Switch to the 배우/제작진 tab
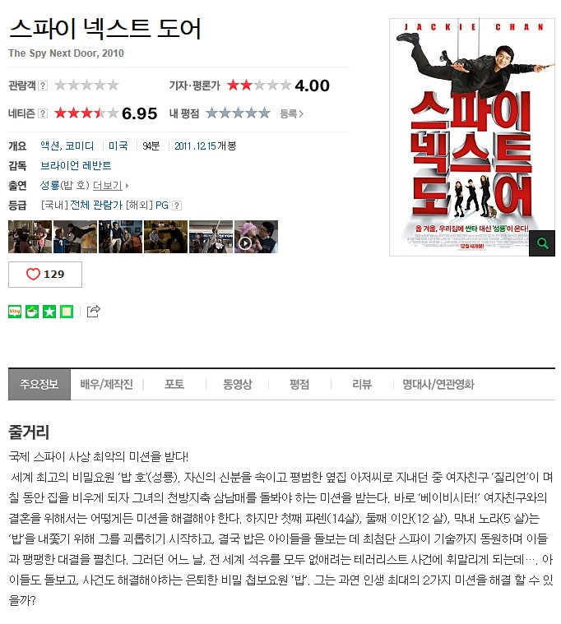This screenshot has height=624, width=561. [x=106, y=384]
